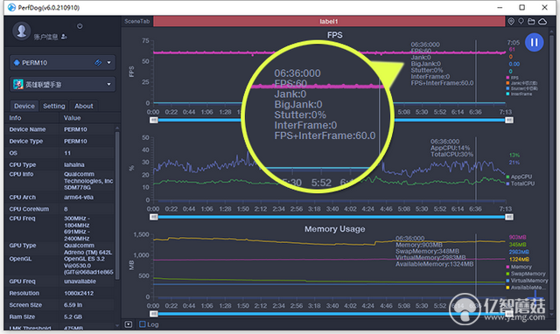This screenshot has height=334, width=560.
Task: Click FPS chart right range slider handle
Action: coord(509,121)
